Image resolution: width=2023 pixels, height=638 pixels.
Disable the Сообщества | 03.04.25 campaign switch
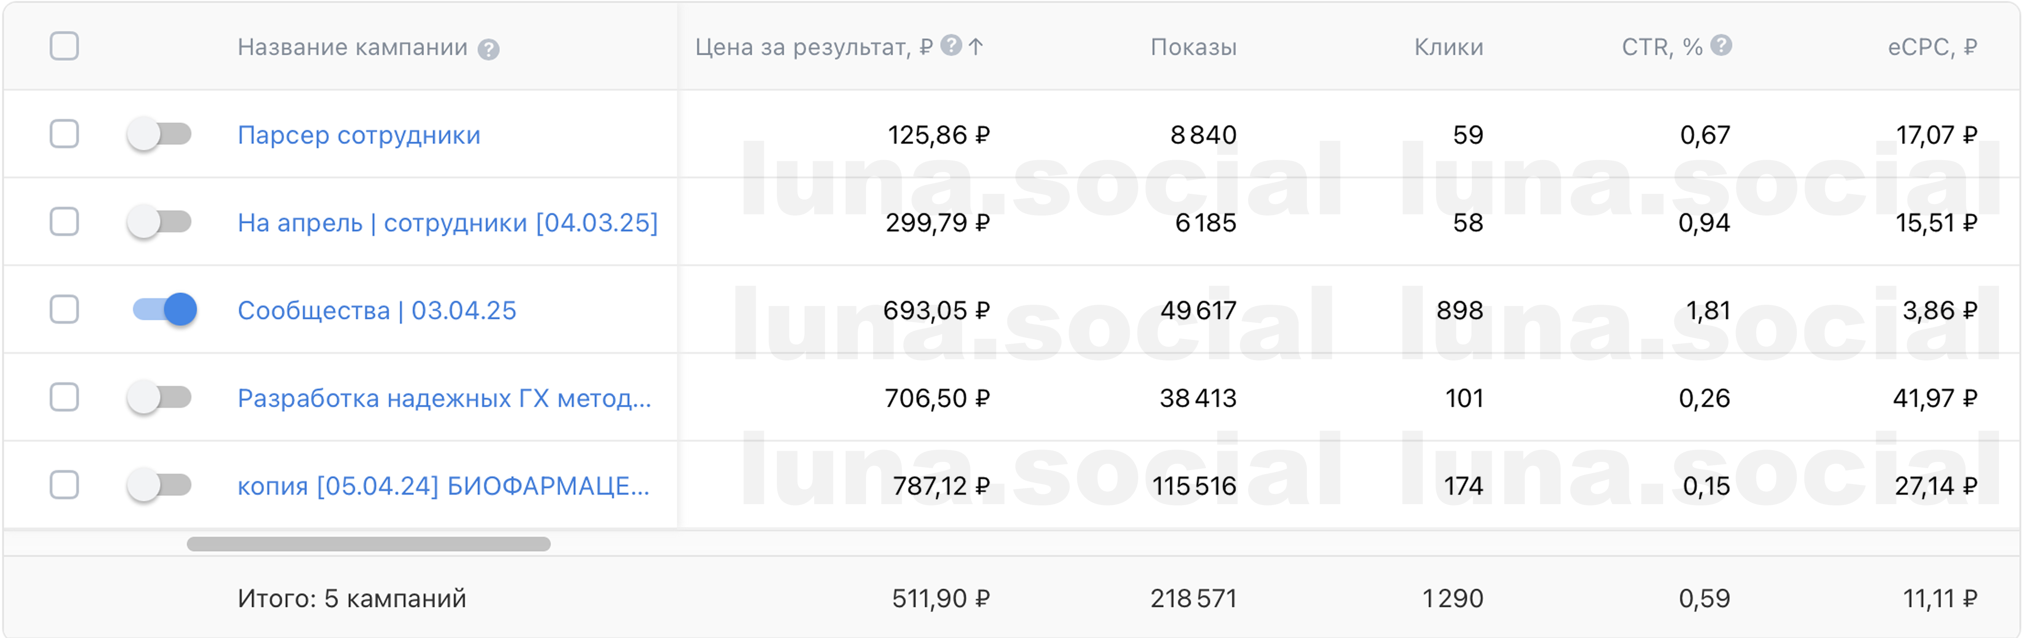(164, 309)
